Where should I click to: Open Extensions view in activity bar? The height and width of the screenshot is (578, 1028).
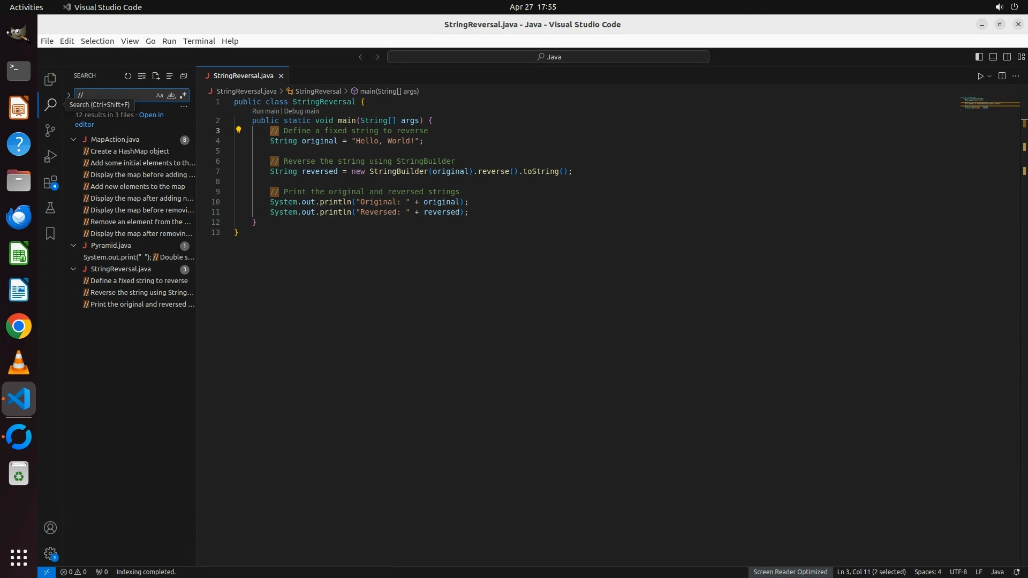tap(50, 182)
